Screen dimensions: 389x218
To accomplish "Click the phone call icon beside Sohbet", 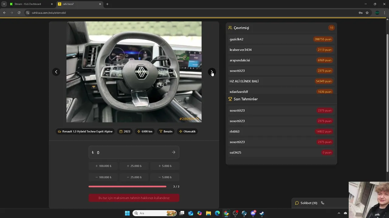I will 322,203.
